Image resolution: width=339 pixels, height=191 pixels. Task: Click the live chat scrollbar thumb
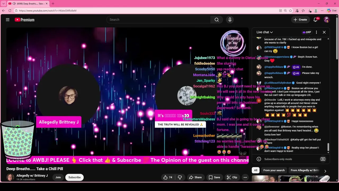tap(328, 147)
